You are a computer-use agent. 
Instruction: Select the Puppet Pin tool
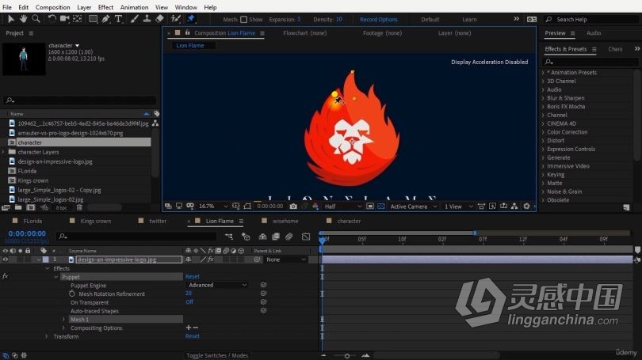191,19
